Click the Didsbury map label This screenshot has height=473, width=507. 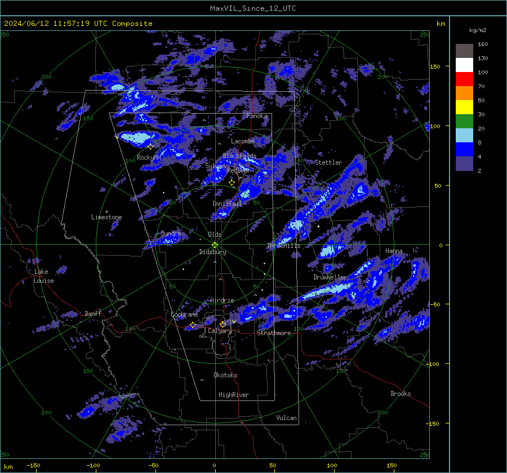[212, 252]
